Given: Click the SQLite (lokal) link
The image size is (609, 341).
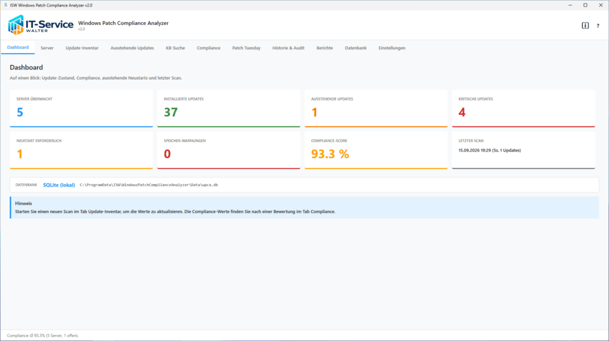Looking at the screenshot, I should pos(59,185).
